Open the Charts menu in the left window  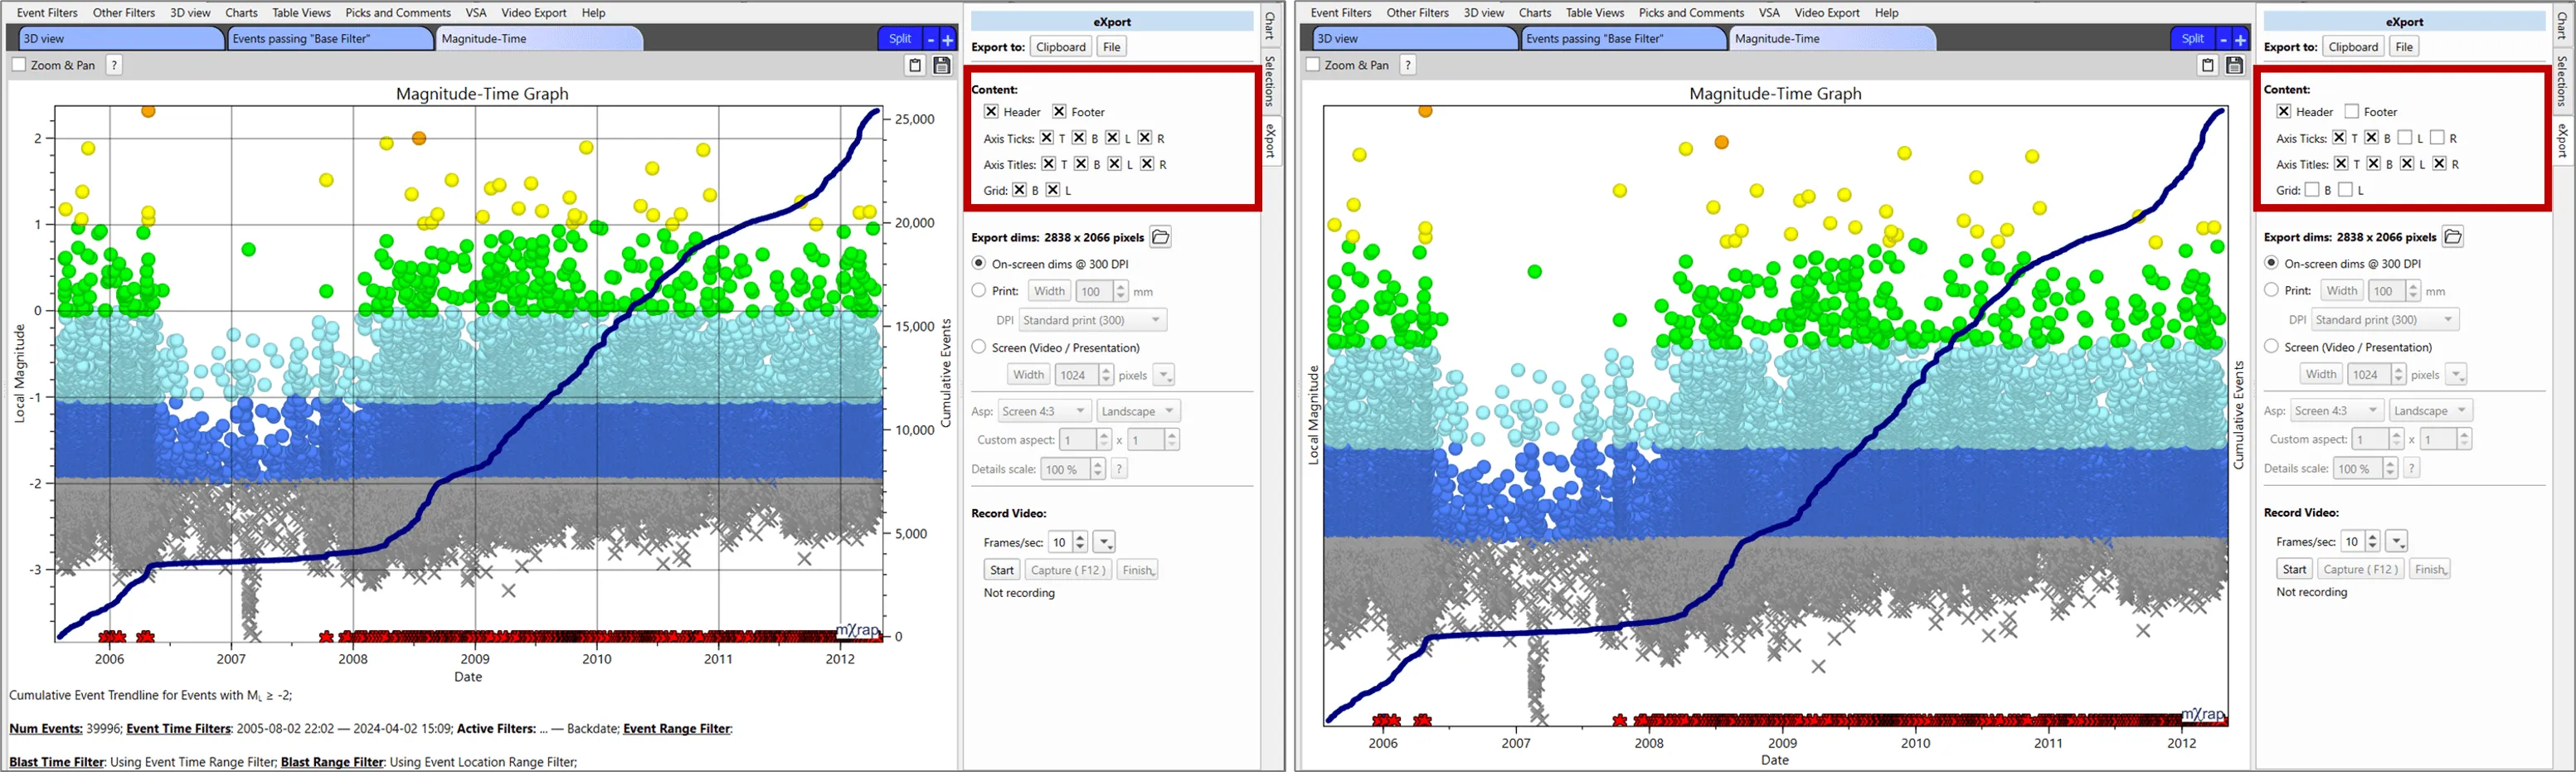pyautogui.click(x=241, y=13)
